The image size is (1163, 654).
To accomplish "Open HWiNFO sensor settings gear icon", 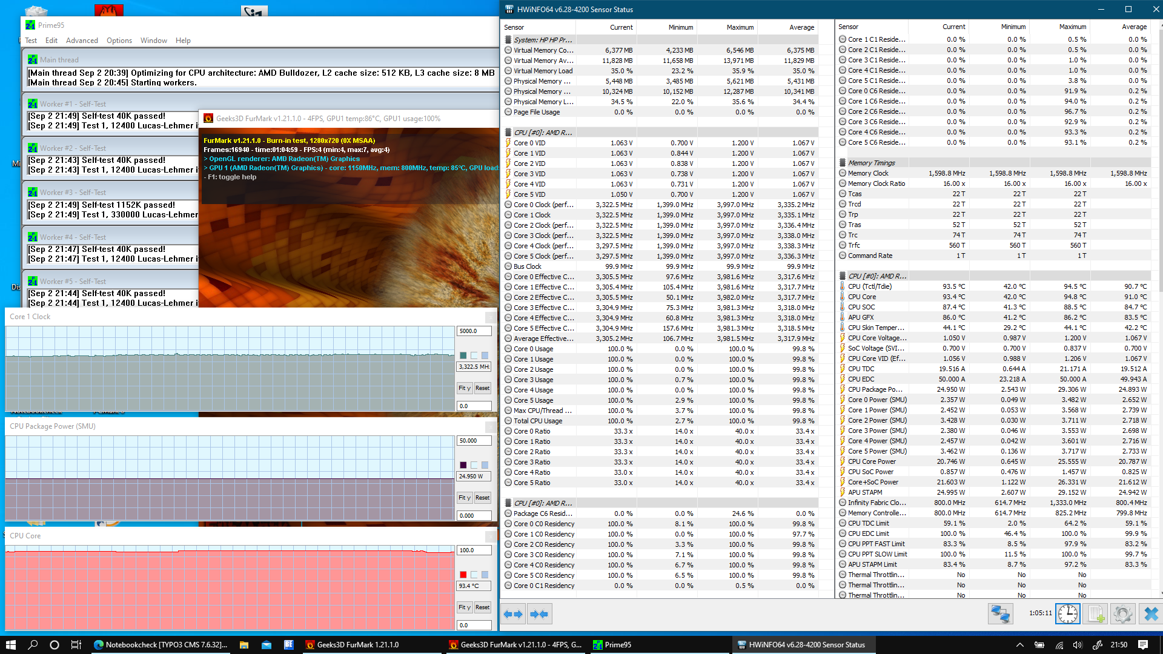I will (1122, 614).
